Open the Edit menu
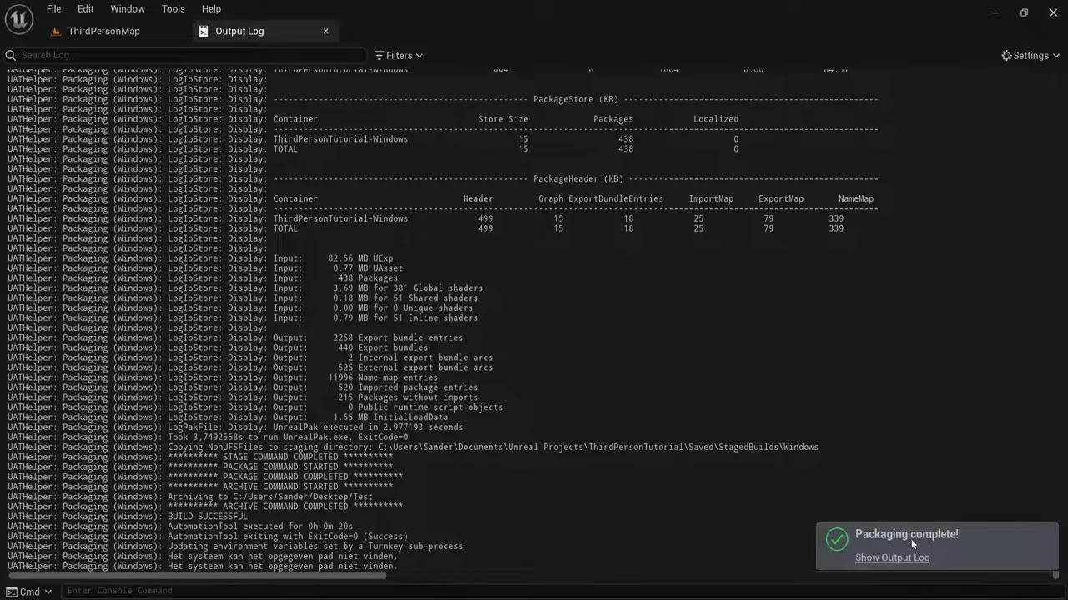Screen dimensions: 1068x600 coord(85,8)
